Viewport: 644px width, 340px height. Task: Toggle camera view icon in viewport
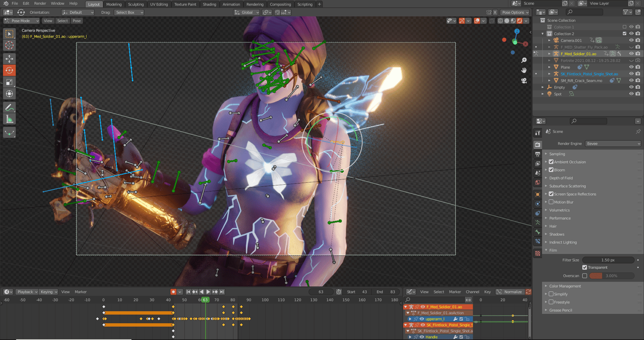[524, 81]
